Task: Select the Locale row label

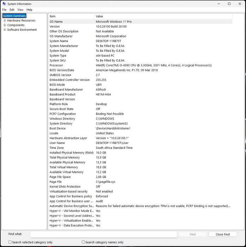Action: point(54,133)
